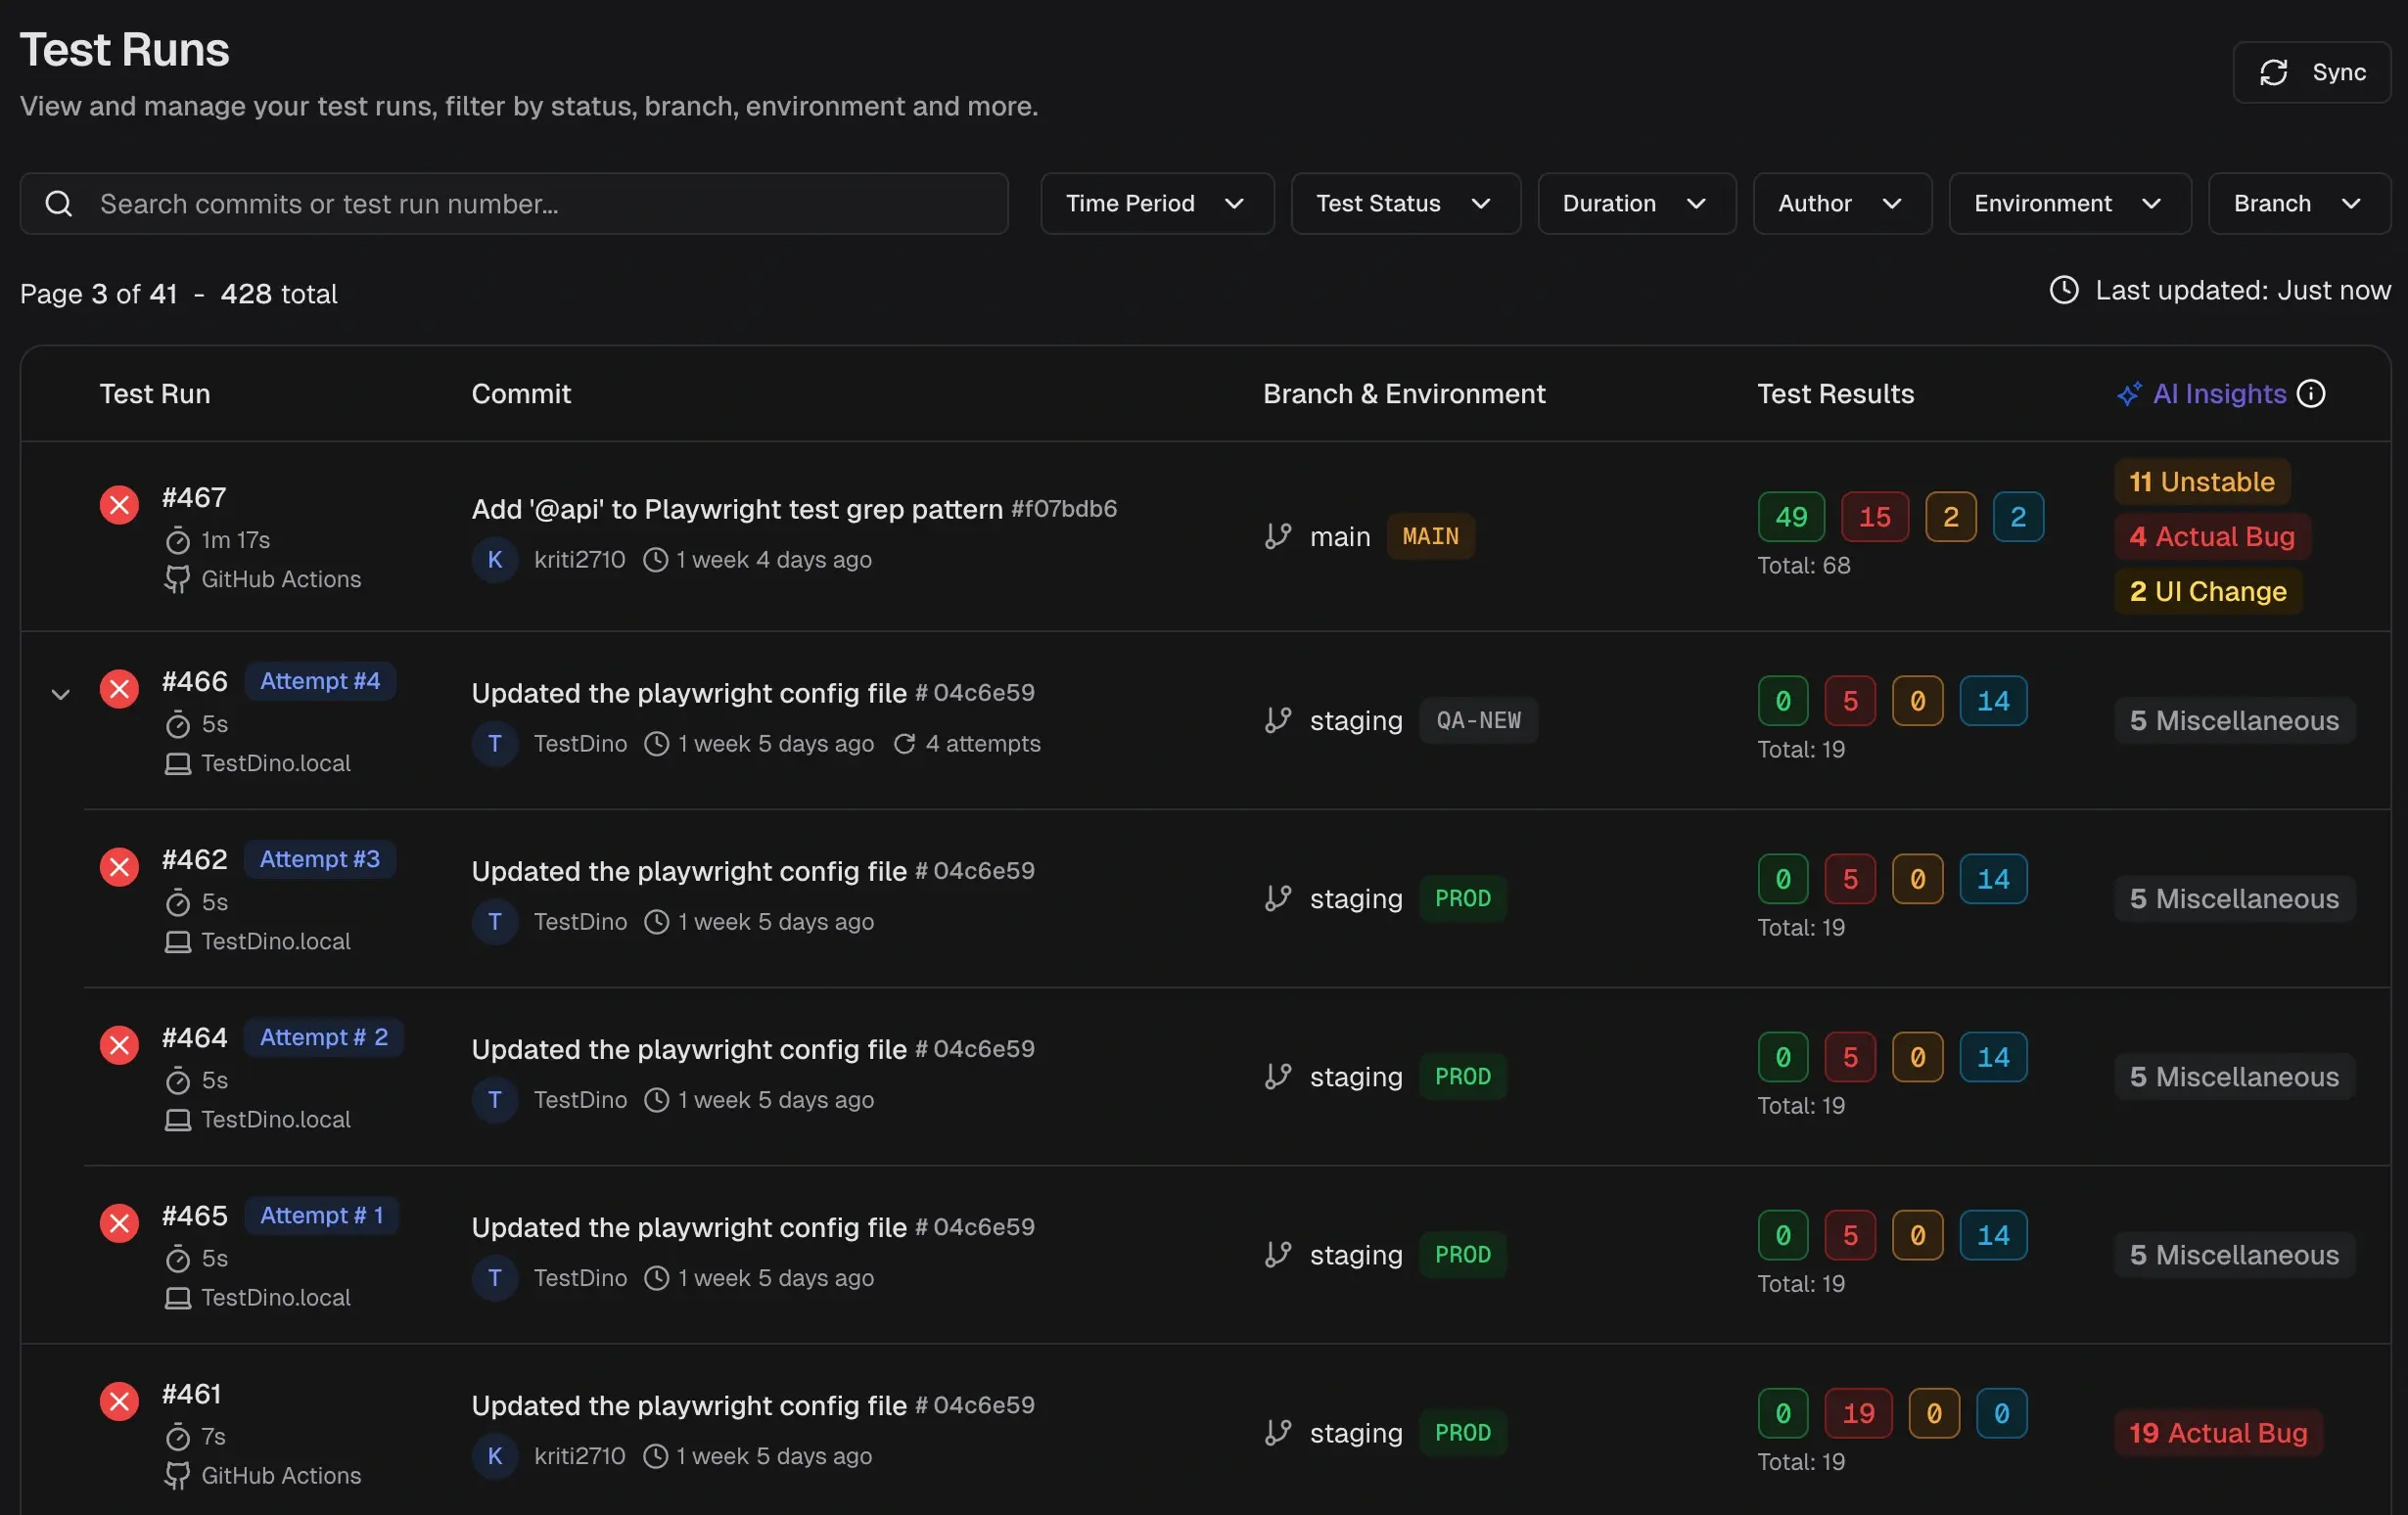Click the Sync refresh icon

tap(2273, 72)
